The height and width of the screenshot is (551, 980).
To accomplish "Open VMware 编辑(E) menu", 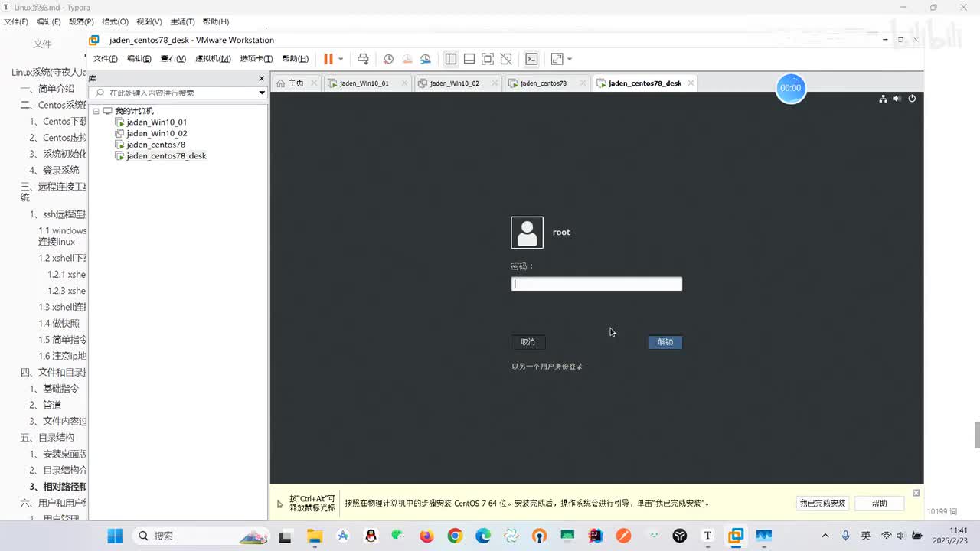I will (x=139, y=59).
